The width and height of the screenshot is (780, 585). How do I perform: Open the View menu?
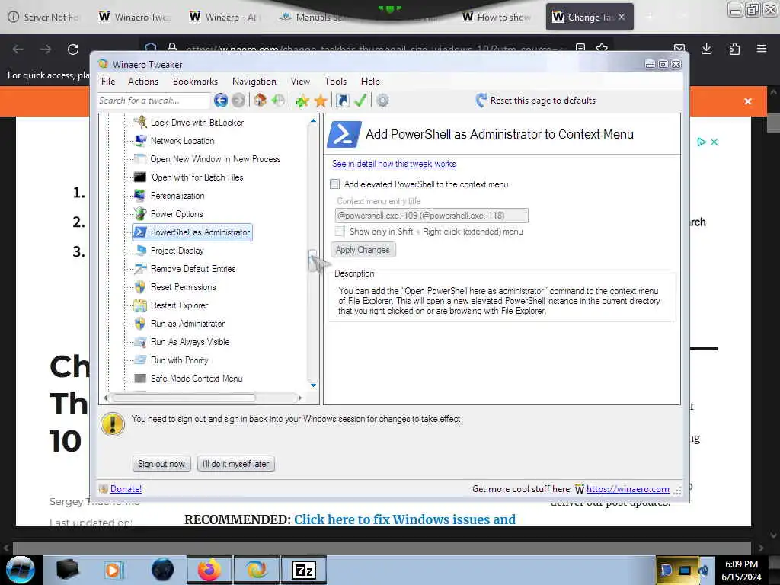[x=300, y=82]
